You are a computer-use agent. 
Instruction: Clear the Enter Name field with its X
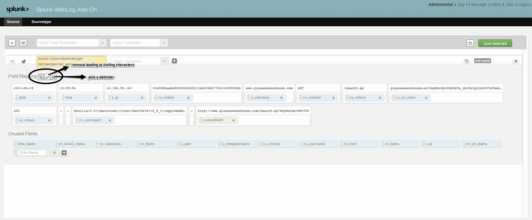(54, 153)
